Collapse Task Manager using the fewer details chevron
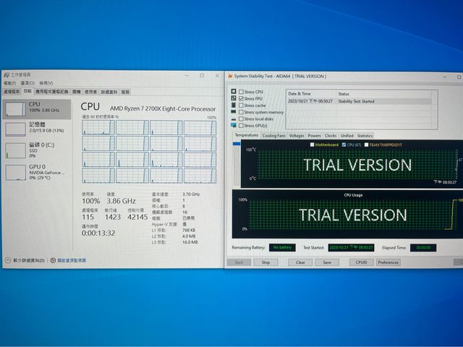Screen dimensions: 463x347 pos(7,260)
